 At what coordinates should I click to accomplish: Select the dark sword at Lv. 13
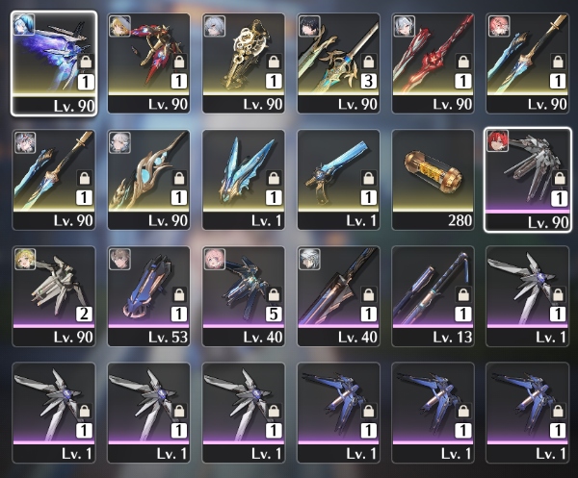pyautogui.click(x=433, y=296)
